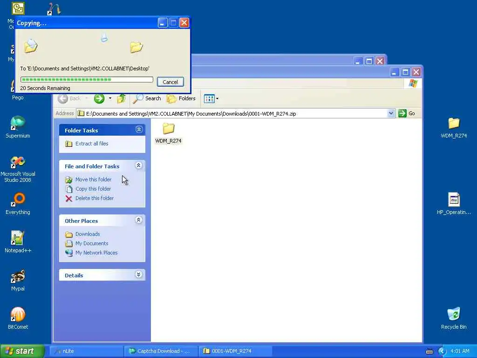The width and height of the screenshot is (477, 358).
Task: Collapse the Other Places panel
Action: click(x=138, y=220)
